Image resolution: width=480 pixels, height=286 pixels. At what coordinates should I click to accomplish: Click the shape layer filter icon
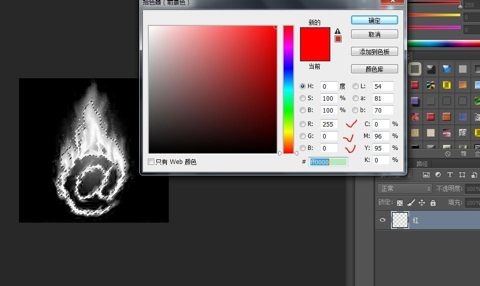tap(462, 175)
